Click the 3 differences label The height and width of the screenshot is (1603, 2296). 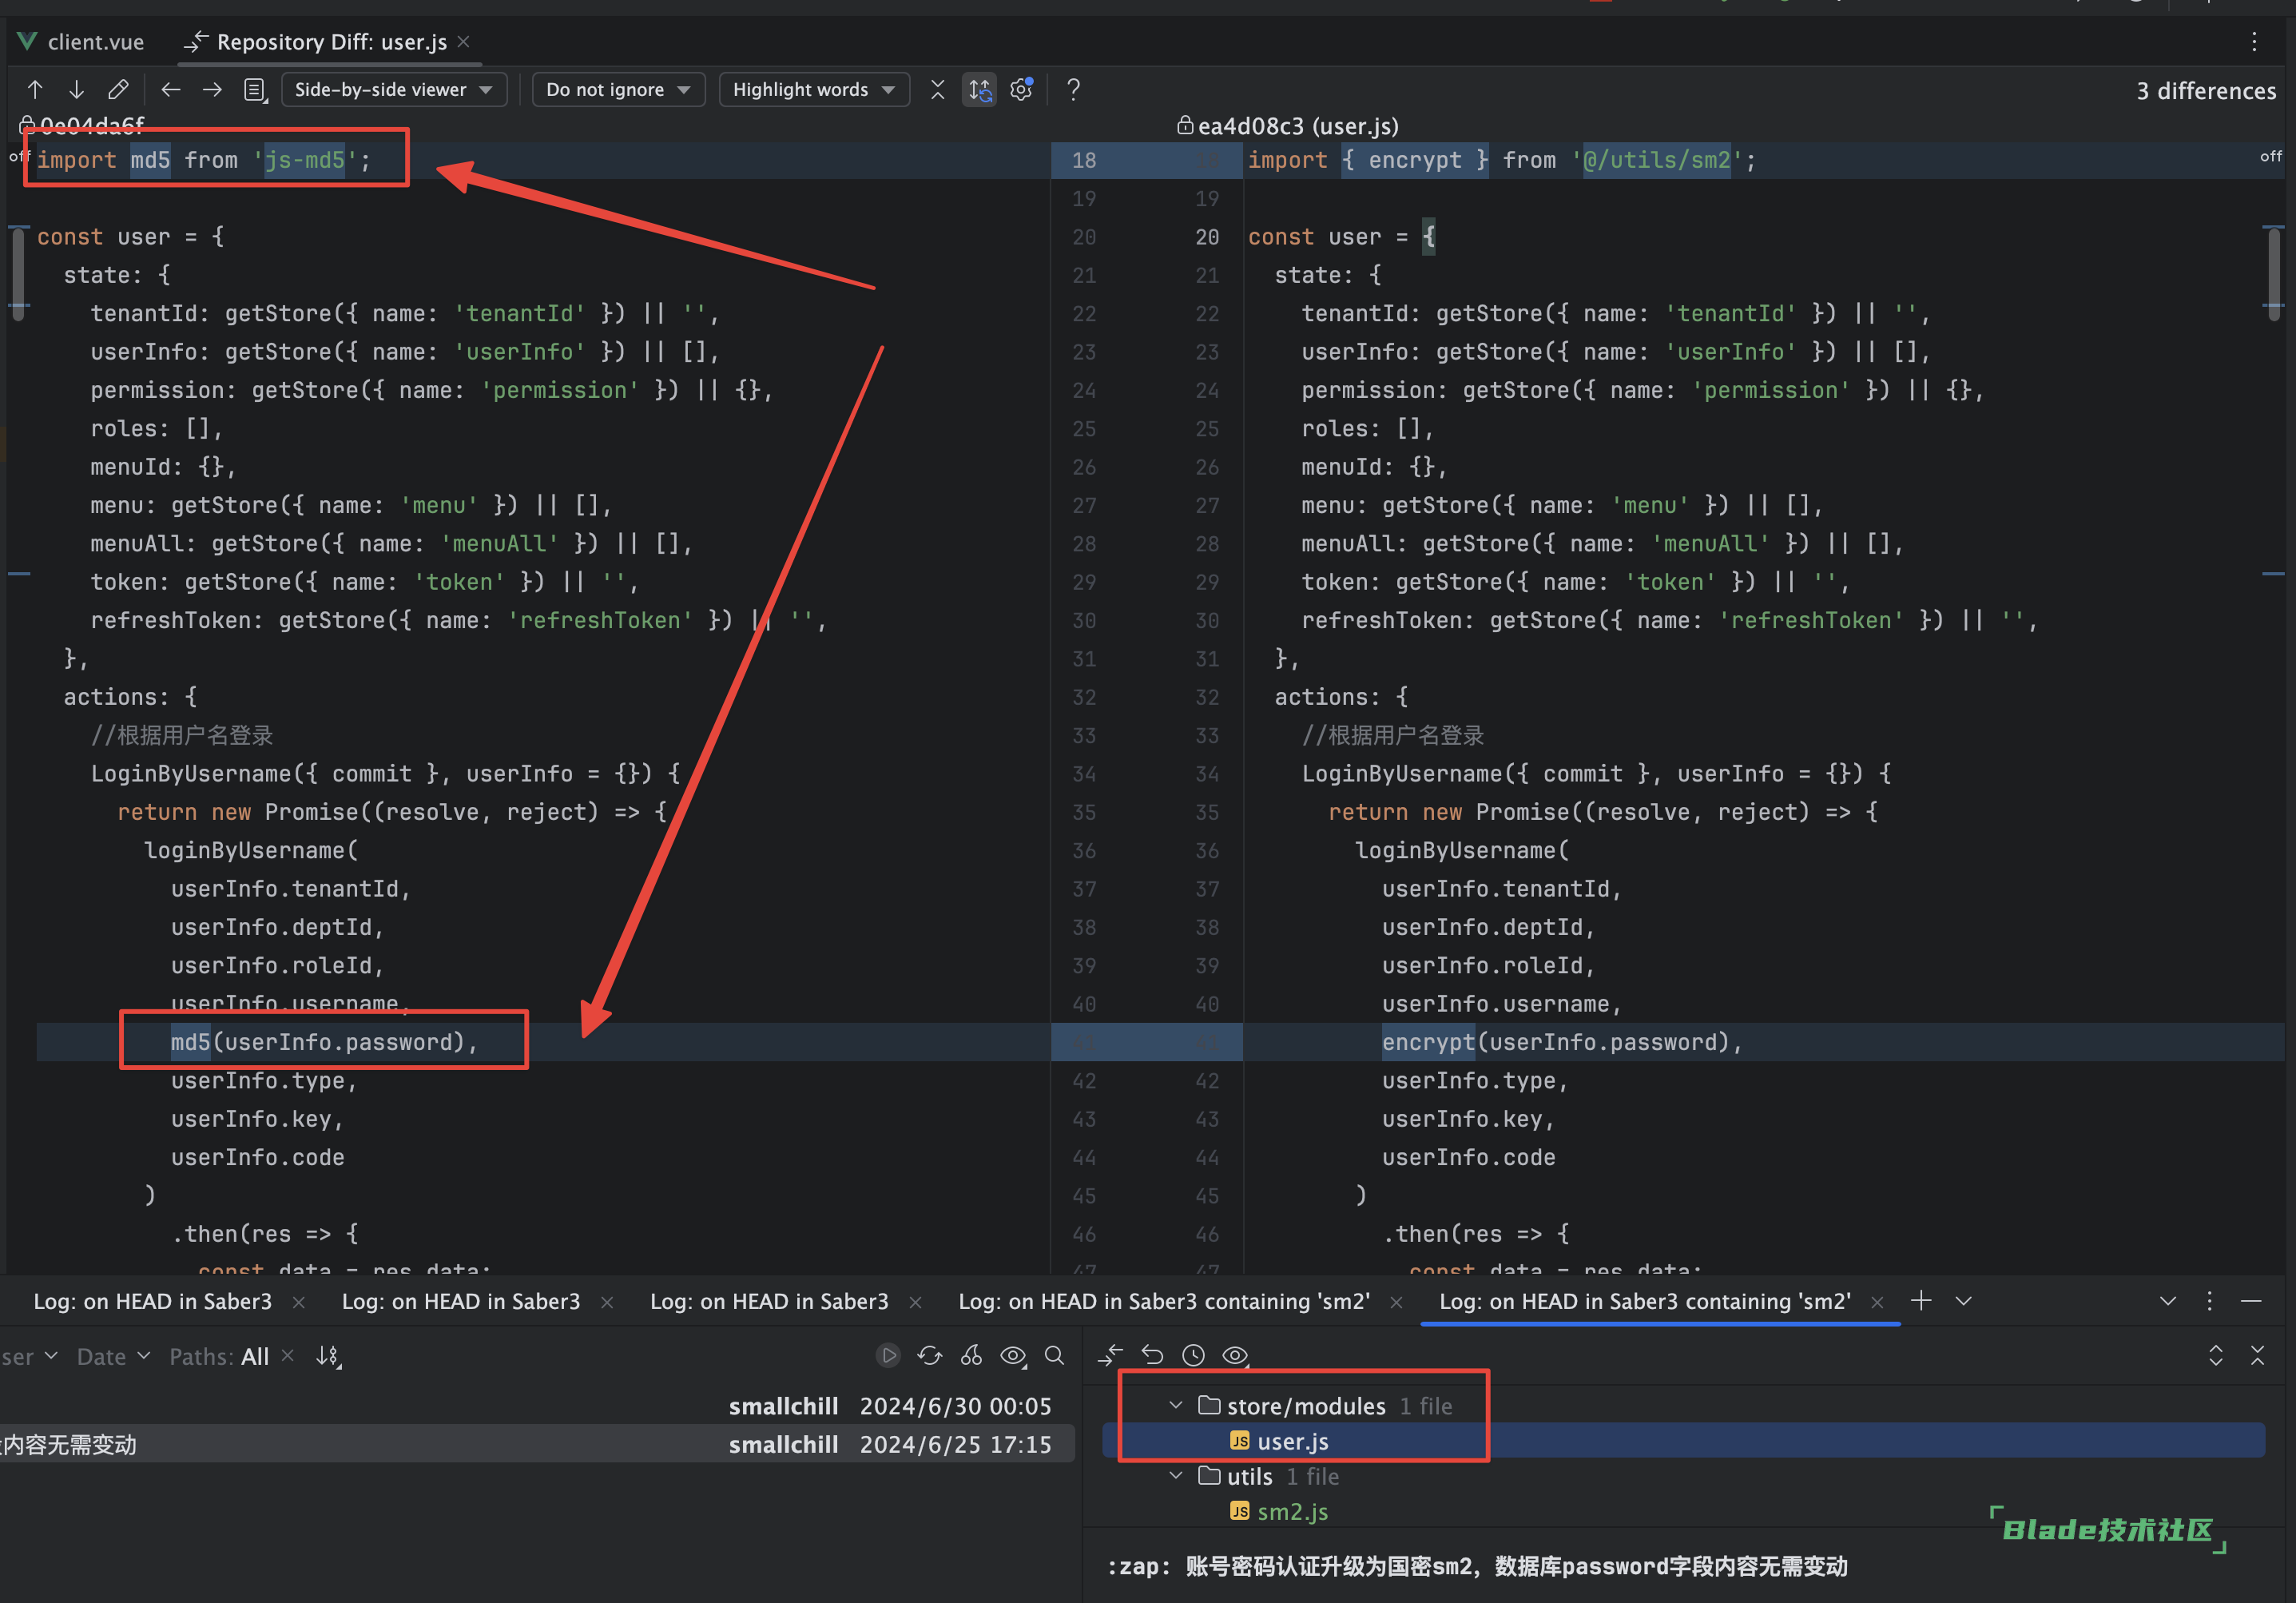point(2206,91)
